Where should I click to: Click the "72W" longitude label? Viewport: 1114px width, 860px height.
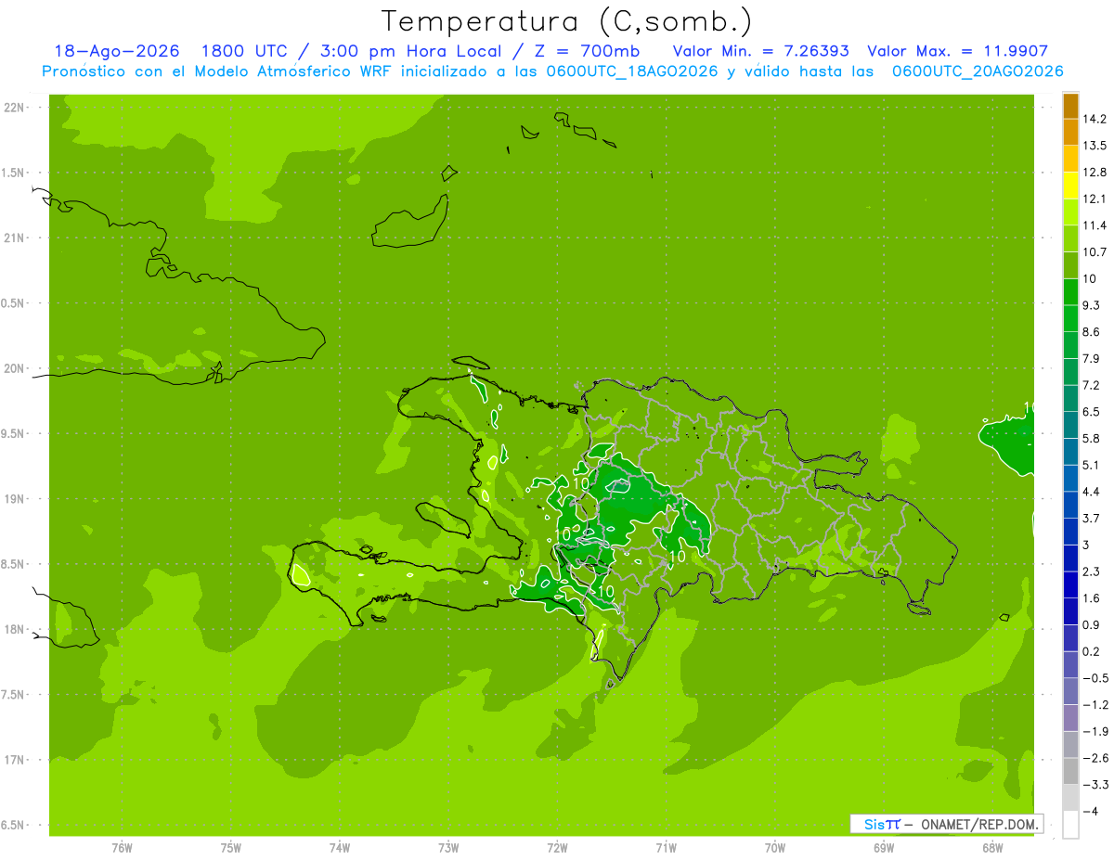click(557, 848)
